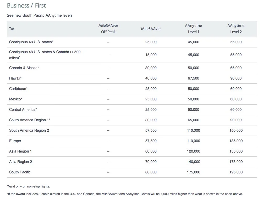
Task: Click Europe's 57,500 MileSAAver value
Action: tap(151, 141)
